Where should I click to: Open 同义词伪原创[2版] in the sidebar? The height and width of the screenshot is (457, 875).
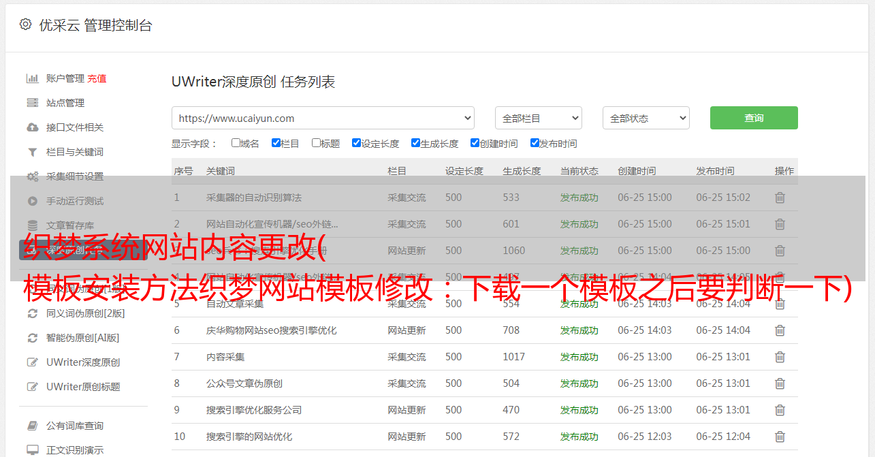tap(85, 313)
